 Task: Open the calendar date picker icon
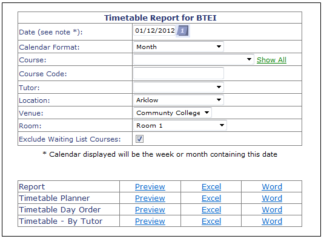click(183, 31)
